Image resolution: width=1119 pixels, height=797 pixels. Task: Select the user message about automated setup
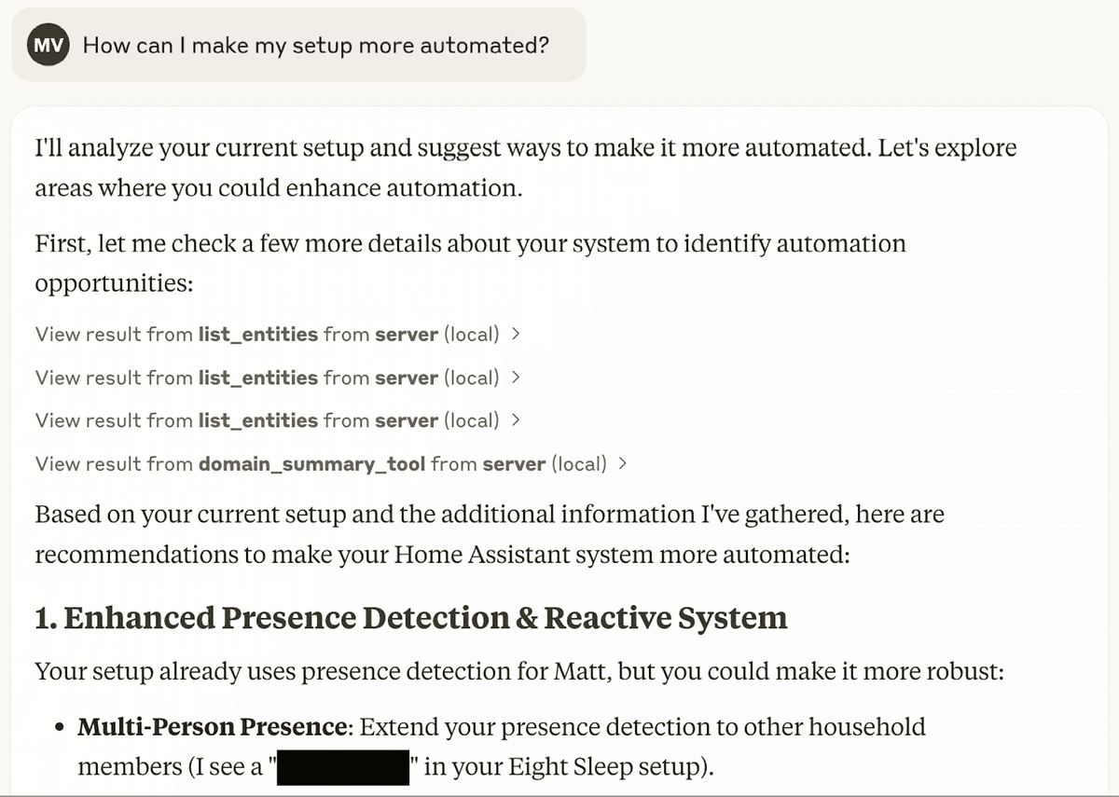(x=316, y=45)
